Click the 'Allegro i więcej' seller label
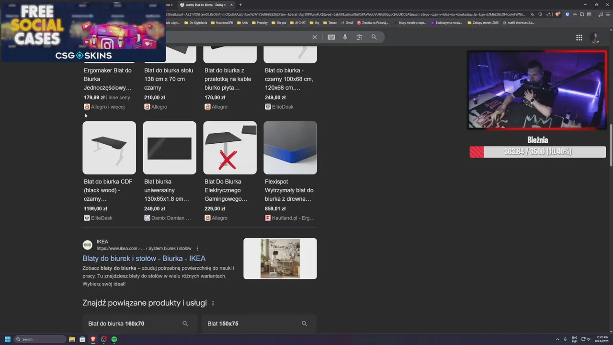The width and height of the screenshot is (613, 345). (108, 107)
